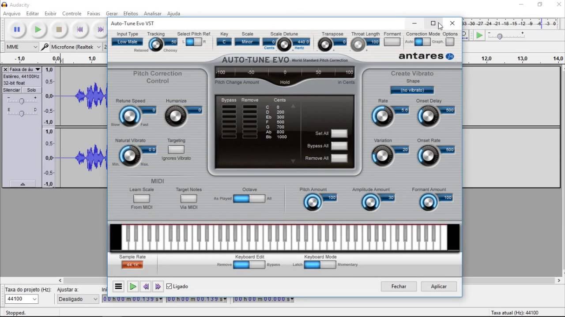
Task: Click the Pitch Amount knob
Action: point(313,202)
